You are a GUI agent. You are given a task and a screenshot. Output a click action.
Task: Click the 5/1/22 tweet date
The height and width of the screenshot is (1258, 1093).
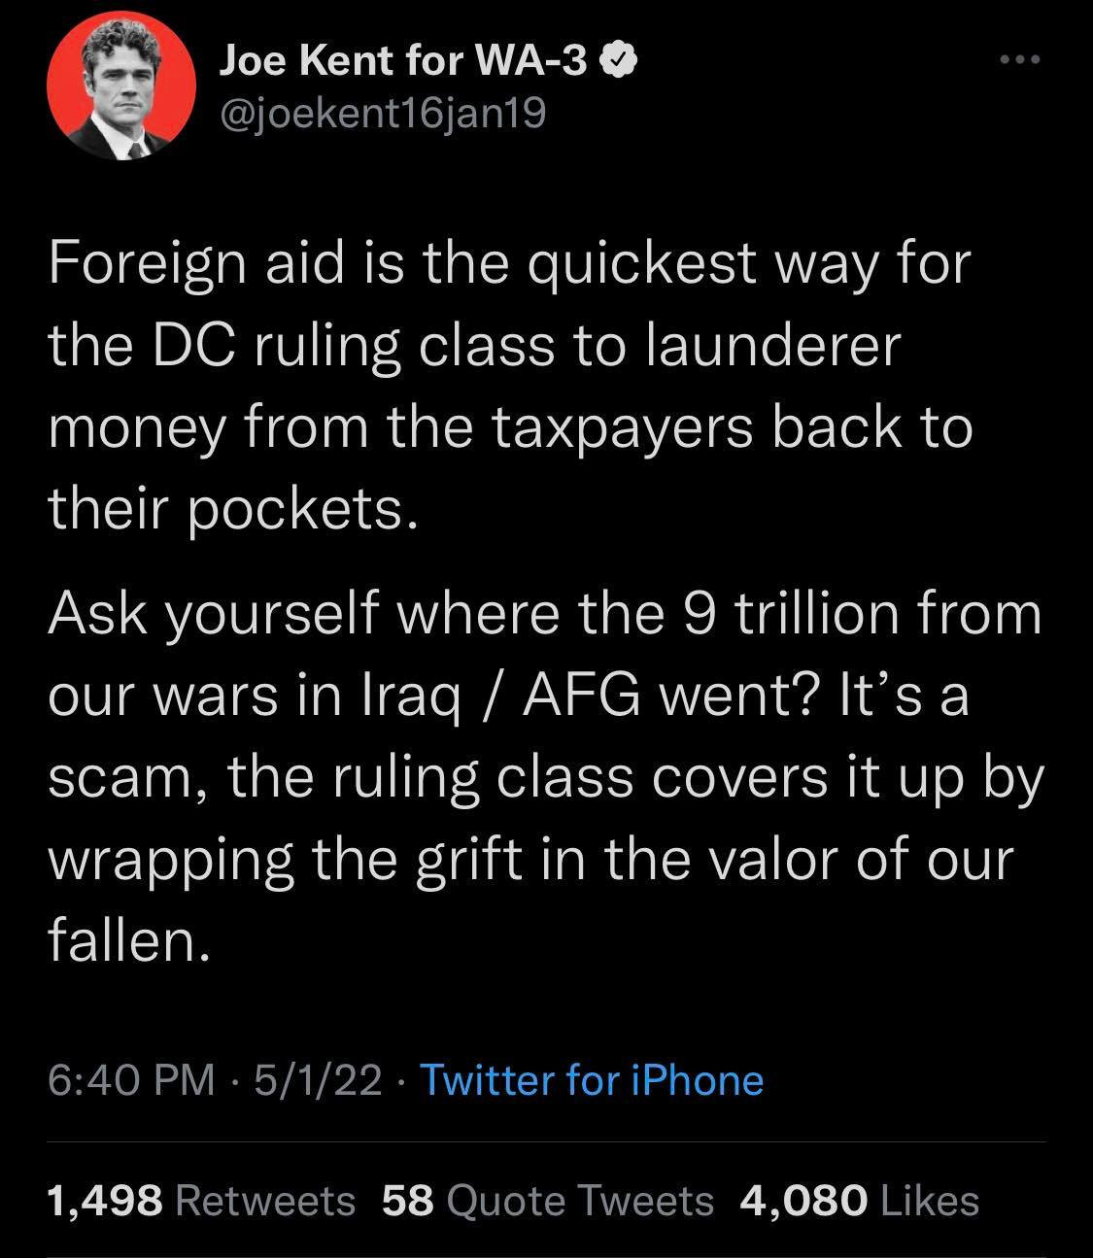[x=317, y=1079]
